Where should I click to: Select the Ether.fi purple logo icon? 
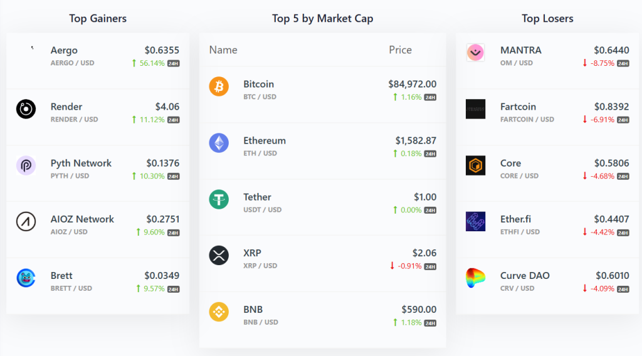click(475, 222)
